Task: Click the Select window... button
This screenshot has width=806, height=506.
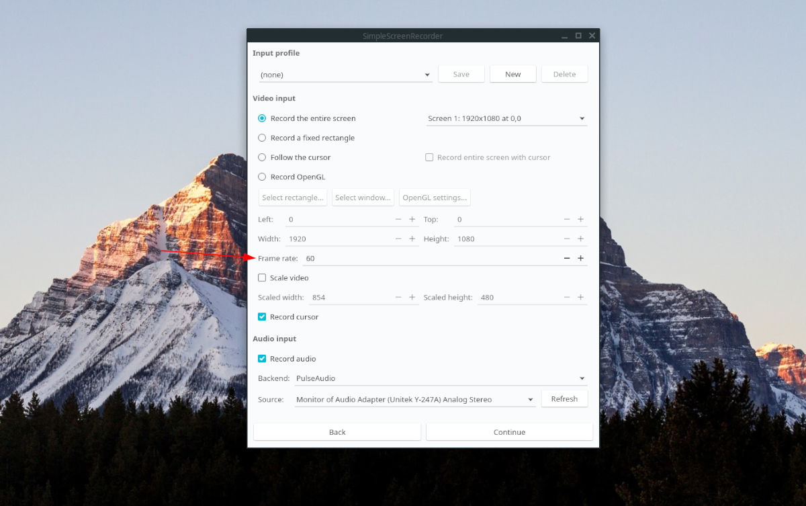Action: pyautogui.click(x=363, y=198)
